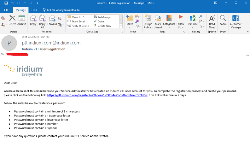Expand the Quick Steps gallery

click(x=121, y=26)
